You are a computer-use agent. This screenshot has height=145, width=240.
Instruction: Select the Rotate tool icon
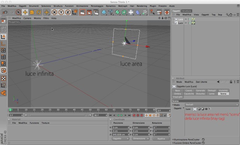pyautogui.click(x=39, y=12)
